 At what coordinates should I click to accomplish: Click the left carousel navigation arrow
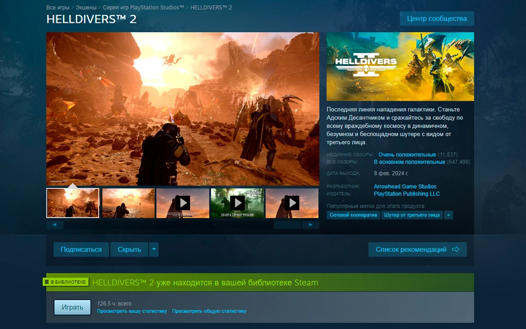[x=55, y=224]
